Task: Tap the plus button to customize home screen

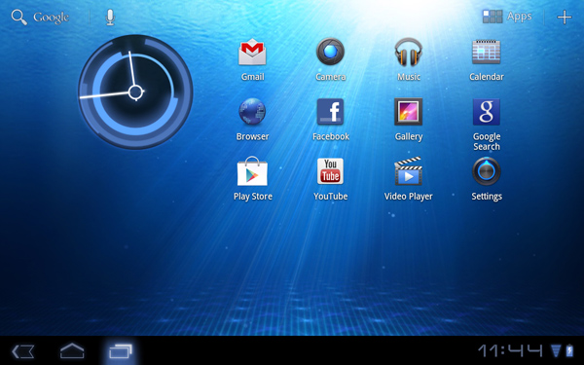Action: coord(565,18)
